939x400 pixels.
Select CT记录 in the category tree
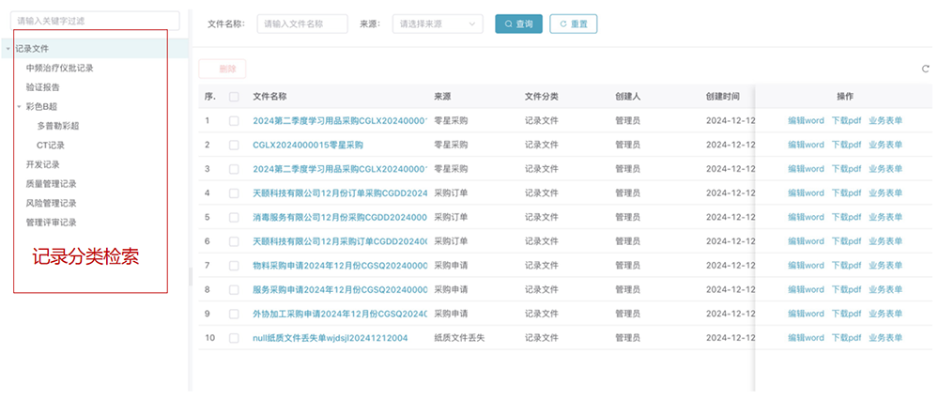tap(51, 146)
